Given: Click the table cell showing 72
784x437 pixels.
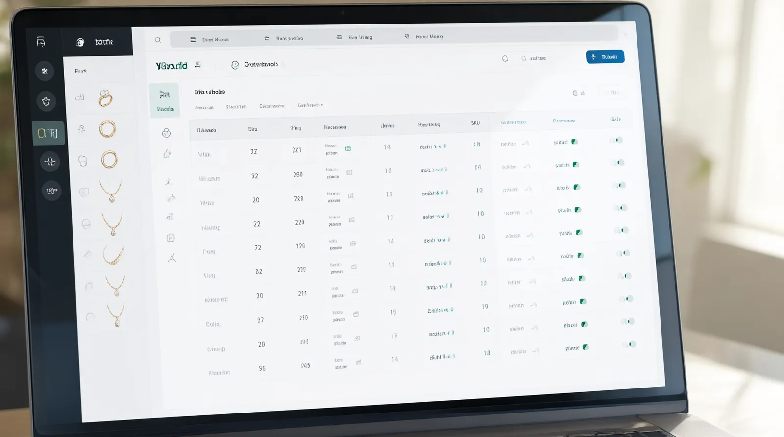Looking at the screenshot, I should (258, 248).
